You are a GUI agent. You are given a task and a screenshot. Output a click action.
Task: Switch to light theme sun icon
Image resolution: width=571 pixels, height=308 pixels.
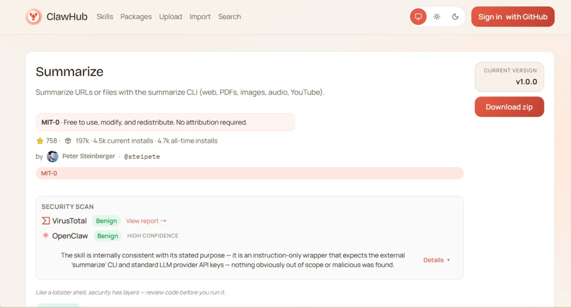[437, 17]
